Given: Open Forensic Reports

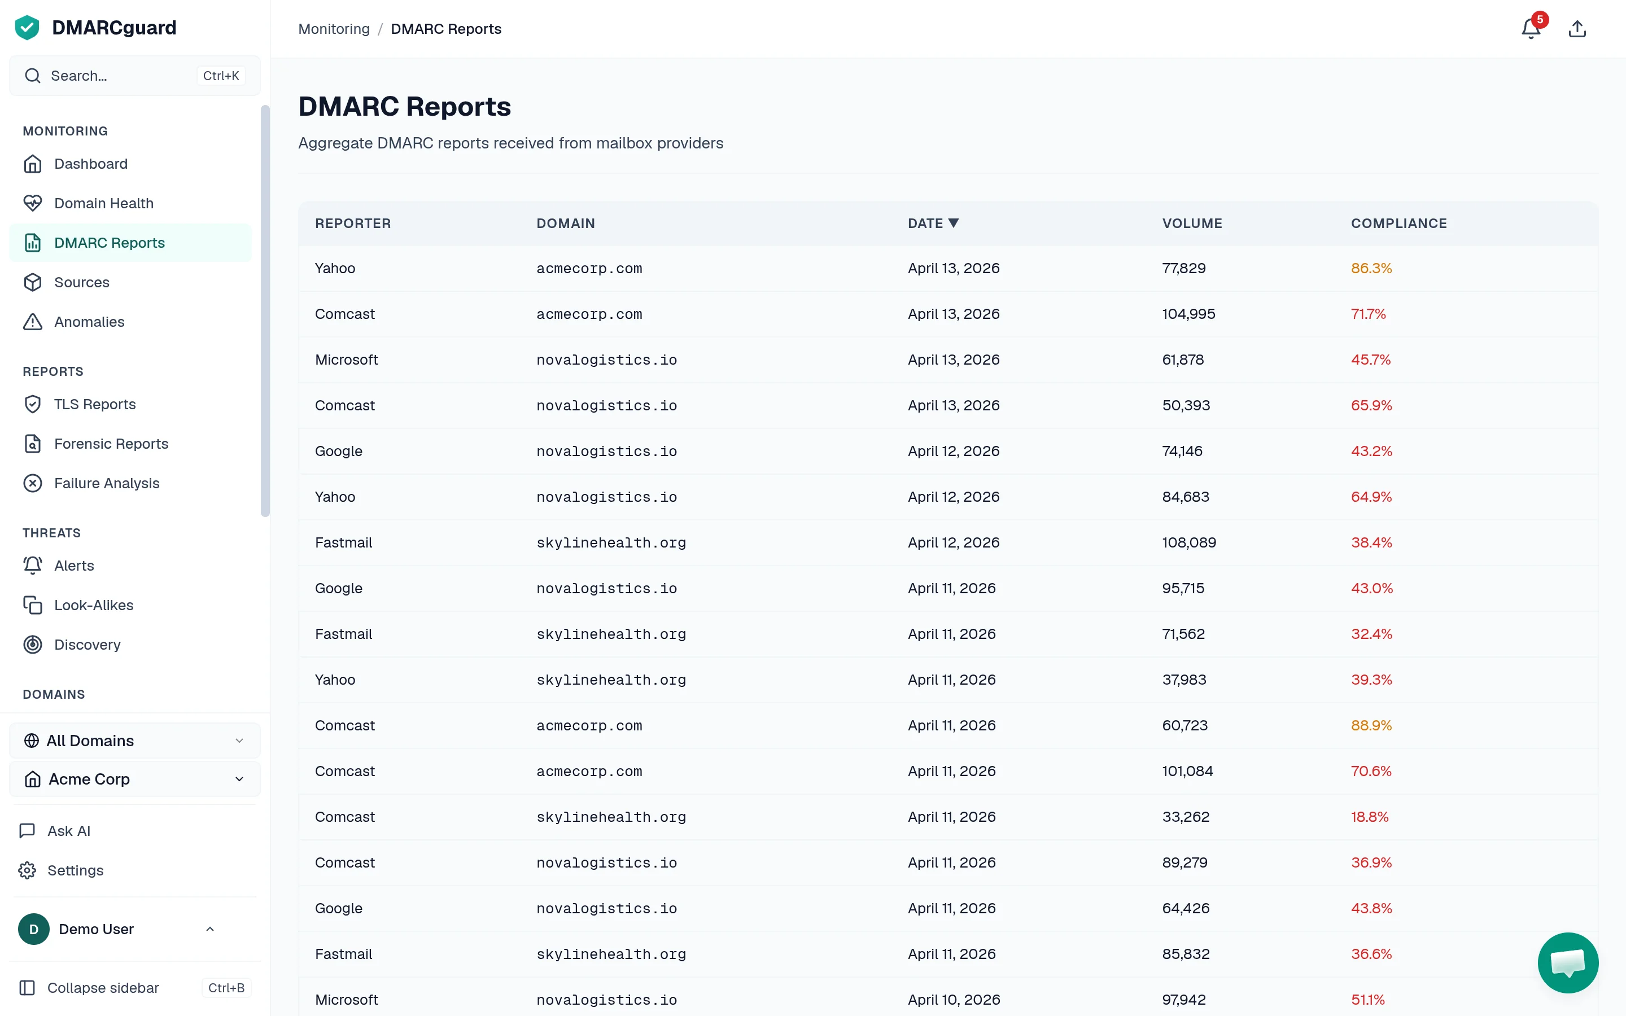Looking at the screenshot, I should (130, 444).
